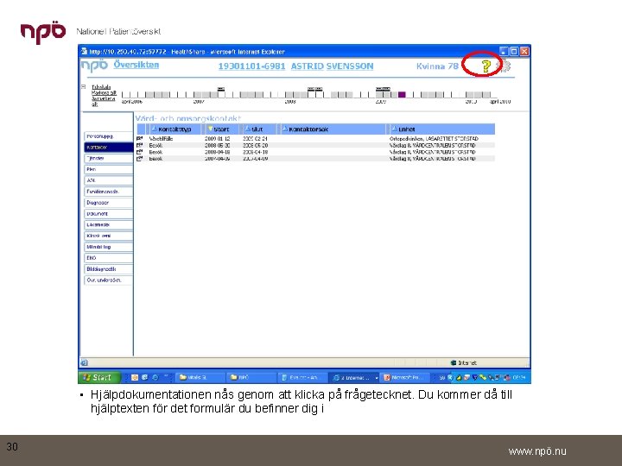Viewport: 622px width, 466px height.
Task: Toggle the sort arrow on the Start column
Action: (210, 129)
